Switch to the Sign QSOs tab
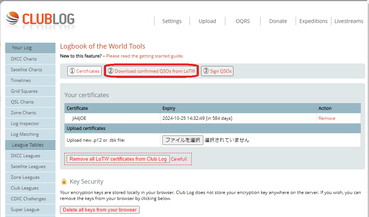The height and width of the screenshot is (217, 369). 217,71
